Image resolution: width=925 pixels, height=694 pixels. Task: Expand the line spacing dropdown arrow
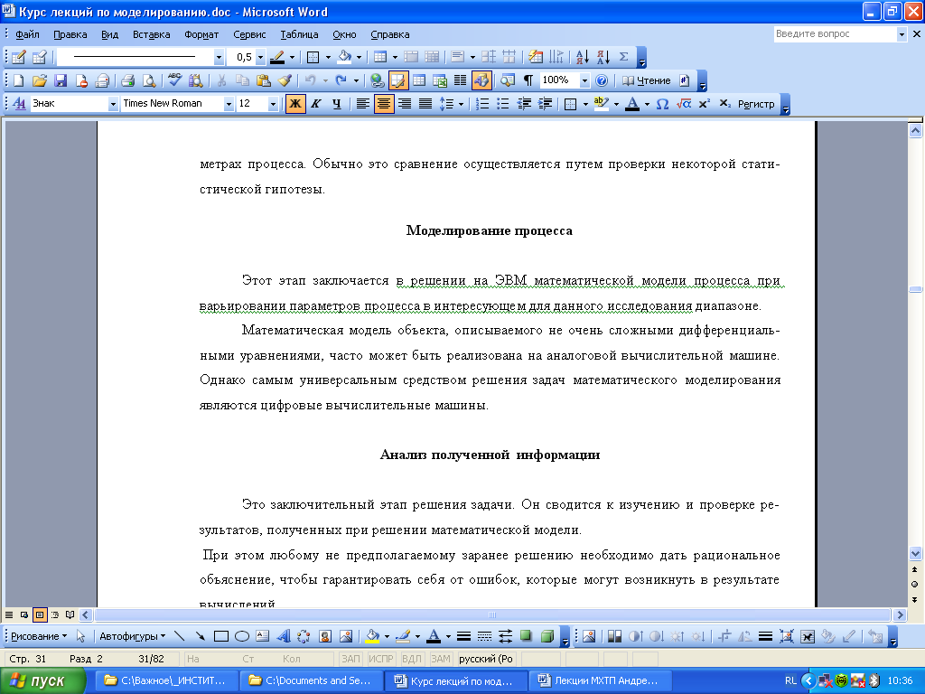(x=461, y=104)
